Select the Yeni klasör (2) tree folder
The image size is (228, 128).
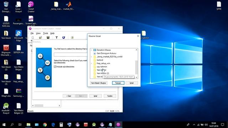pyautogui.click(x=103, y=74)
